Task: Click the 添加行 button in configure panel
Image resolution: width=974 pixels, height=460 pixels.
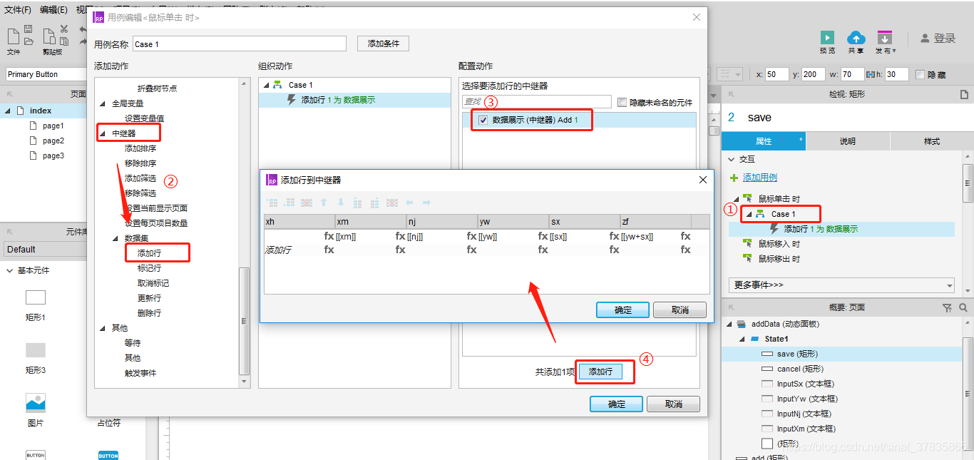Action: [600, 372]
